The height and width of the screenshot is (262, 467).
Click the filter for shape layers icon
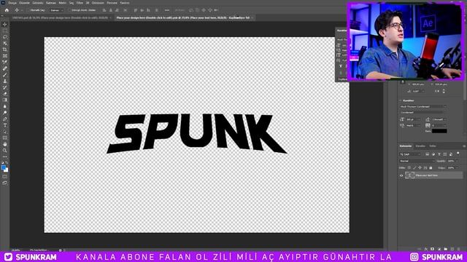point(445,154)
